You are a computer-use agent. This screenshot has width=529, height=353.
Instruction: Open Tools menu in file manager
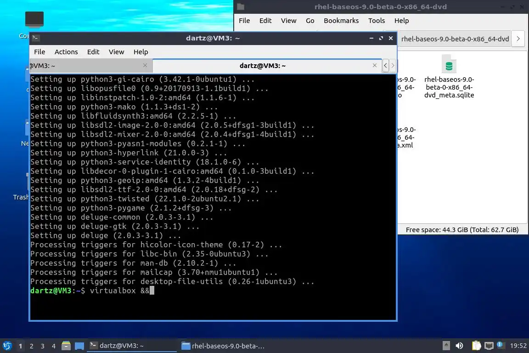coord(377,21)
